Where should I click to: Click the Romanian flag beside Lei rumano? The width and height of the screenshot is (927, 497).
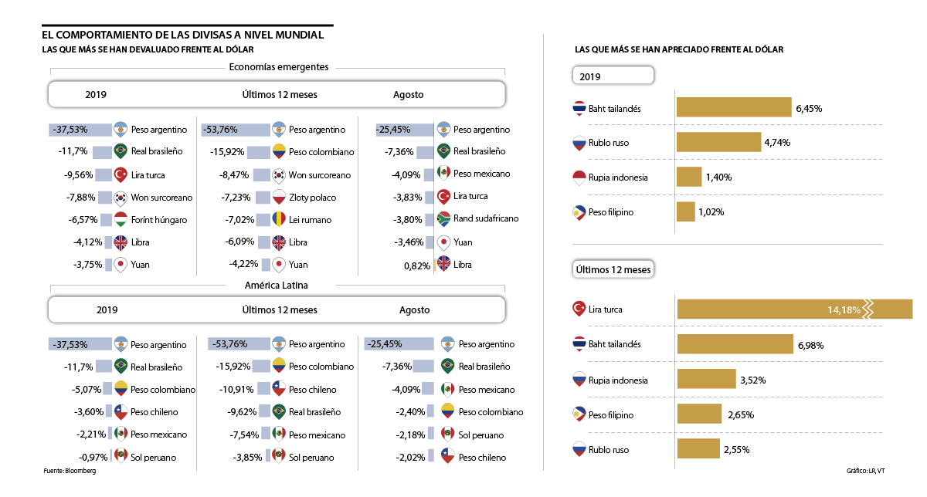click(279, 219)
